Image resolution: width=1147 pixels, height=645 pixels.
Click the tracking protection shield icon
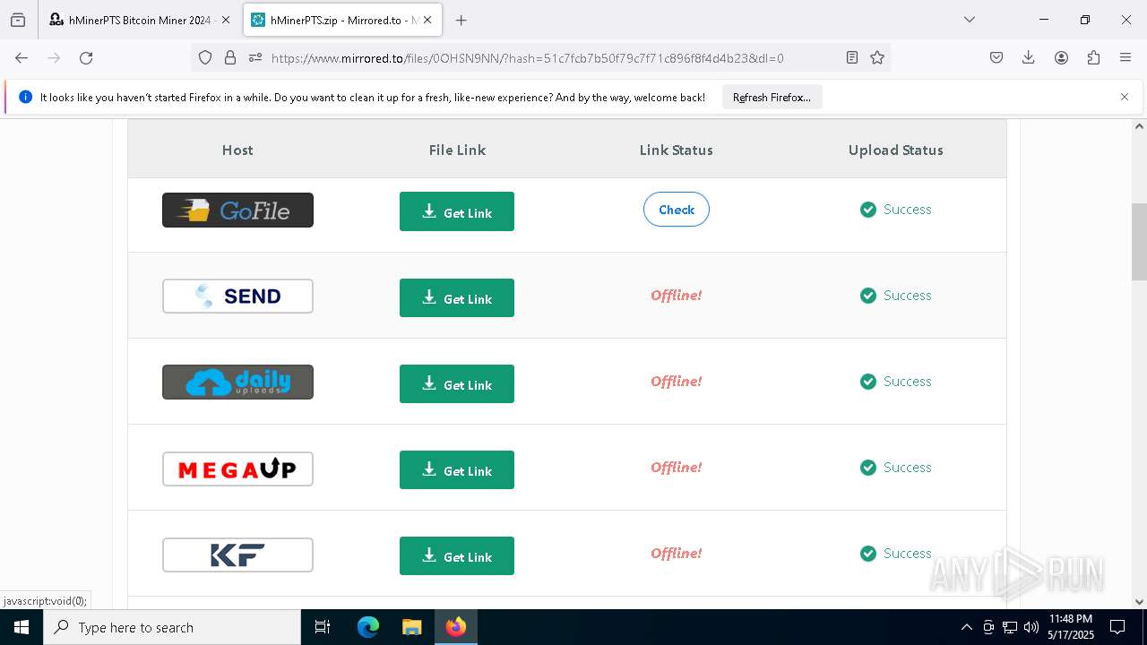pyautogui.click(x=205, y=57)
